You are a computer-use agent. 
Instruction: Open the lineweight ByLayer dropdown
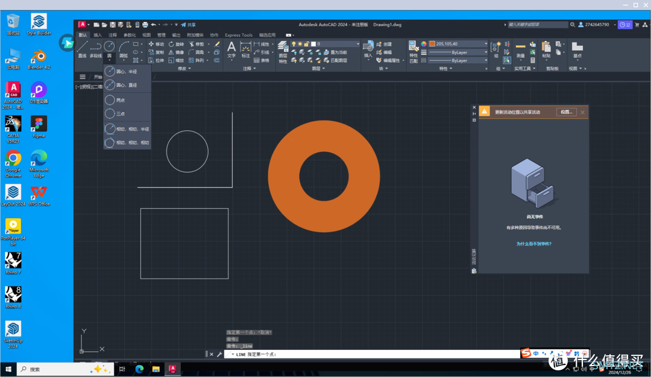tap(458, 52)
